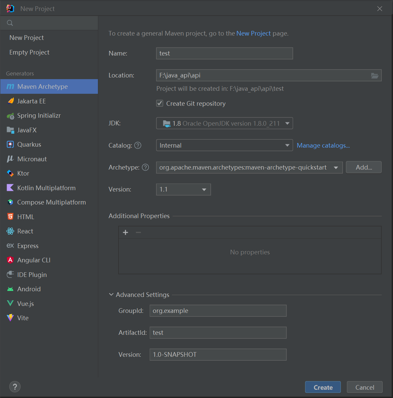This screenshot has height=398, width=393.
Task: Select New Project in the sidebar
Action: [49, 38]
